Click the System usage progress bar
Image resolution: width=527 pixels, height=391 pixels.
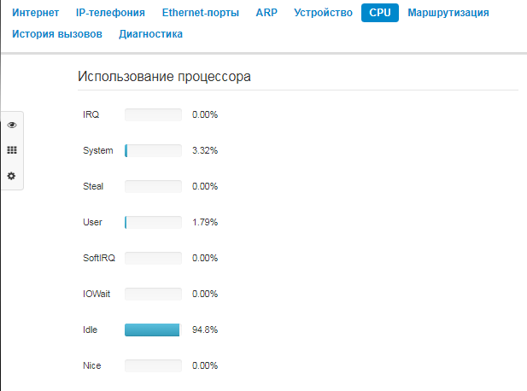click(x=154, y=150)
